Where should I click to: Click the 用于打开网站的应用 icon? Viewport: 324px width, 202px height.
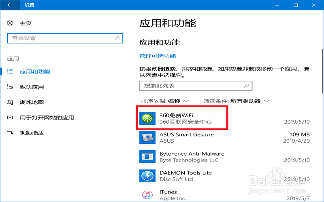coord(10,118)
